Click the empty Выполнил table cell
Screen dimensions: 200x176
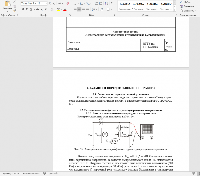pos(112,42)
